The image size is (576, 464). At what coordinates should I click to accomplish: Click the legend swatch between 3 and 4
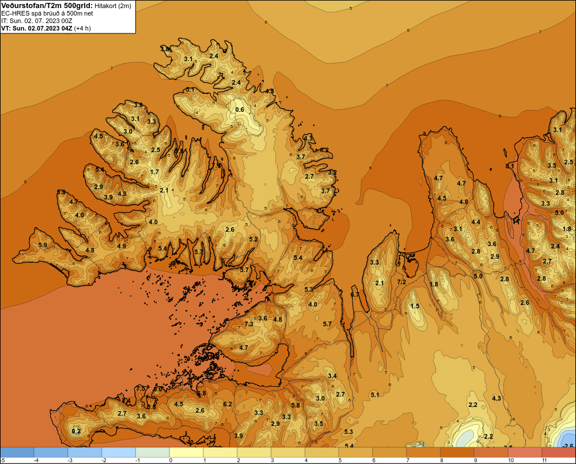pos(288,452)
